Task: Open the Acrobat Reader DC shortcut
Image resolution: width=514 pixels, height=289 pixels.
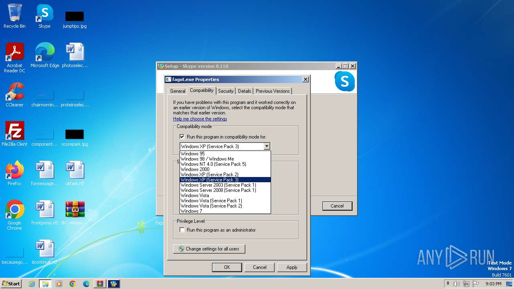Action: point(14,57)
